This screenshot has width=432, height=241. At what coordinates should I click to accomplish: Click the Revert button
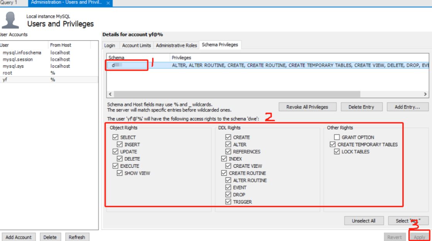click(x=395, y=237)
